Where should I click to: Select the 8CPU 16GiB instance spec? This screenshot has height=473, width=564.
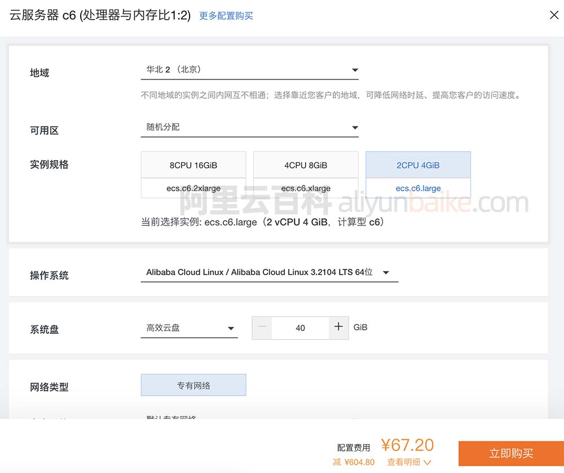(x=193, y=165)
